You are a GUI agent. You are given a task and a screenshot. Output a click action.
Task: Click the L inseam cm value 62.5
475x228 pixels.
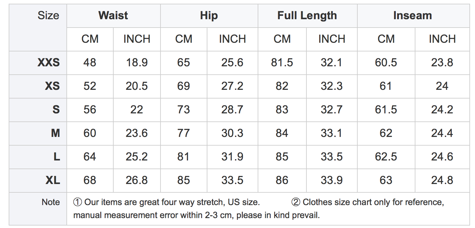pos(386,157)
